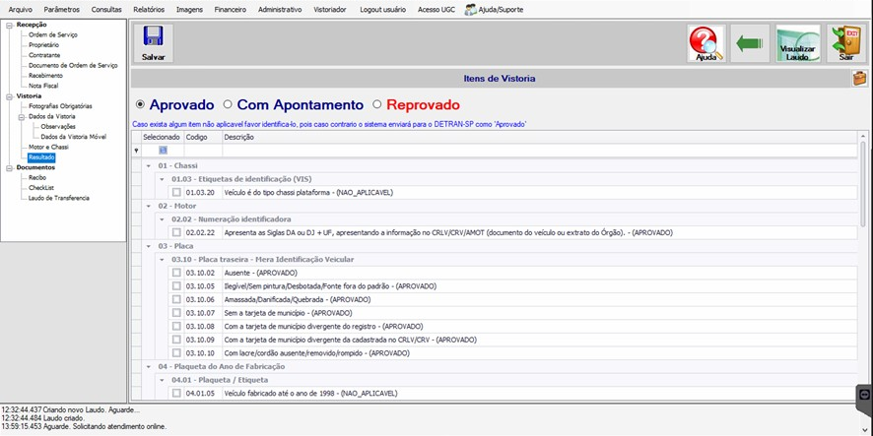The width and height of the screenshot is (873, 436).
Task: Click the filter icon in Selecionado column
Action: click(x=163, y=151)
